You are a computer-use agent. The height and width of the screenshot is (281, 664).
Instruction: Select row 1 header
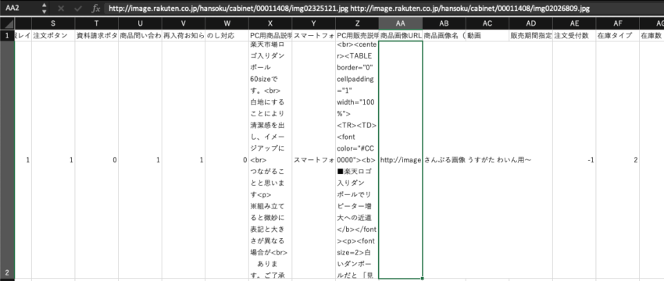point(8,36)
